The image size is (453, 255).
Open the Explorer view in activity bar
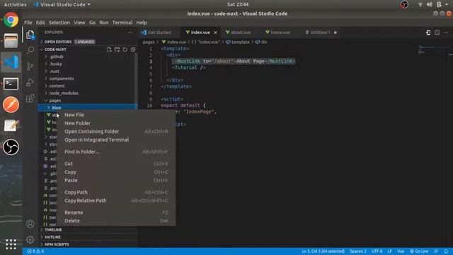click(30, 35)
